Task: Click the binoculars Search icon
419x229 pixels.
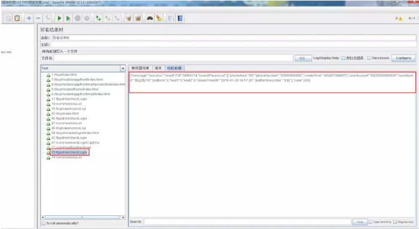Action: [x=150, y=18]
